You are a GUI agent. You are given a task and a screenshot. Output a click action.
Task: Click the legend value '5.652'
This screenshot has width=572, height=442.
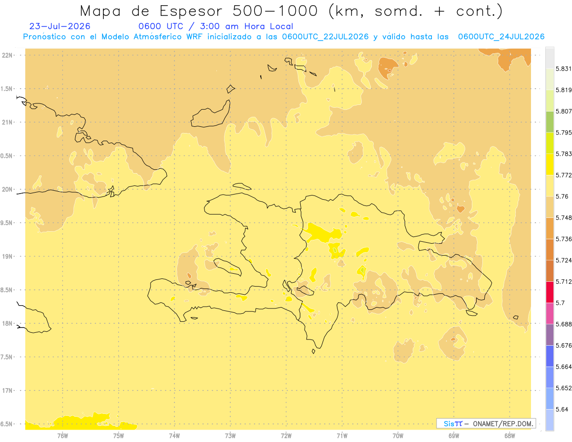(564, 388)
